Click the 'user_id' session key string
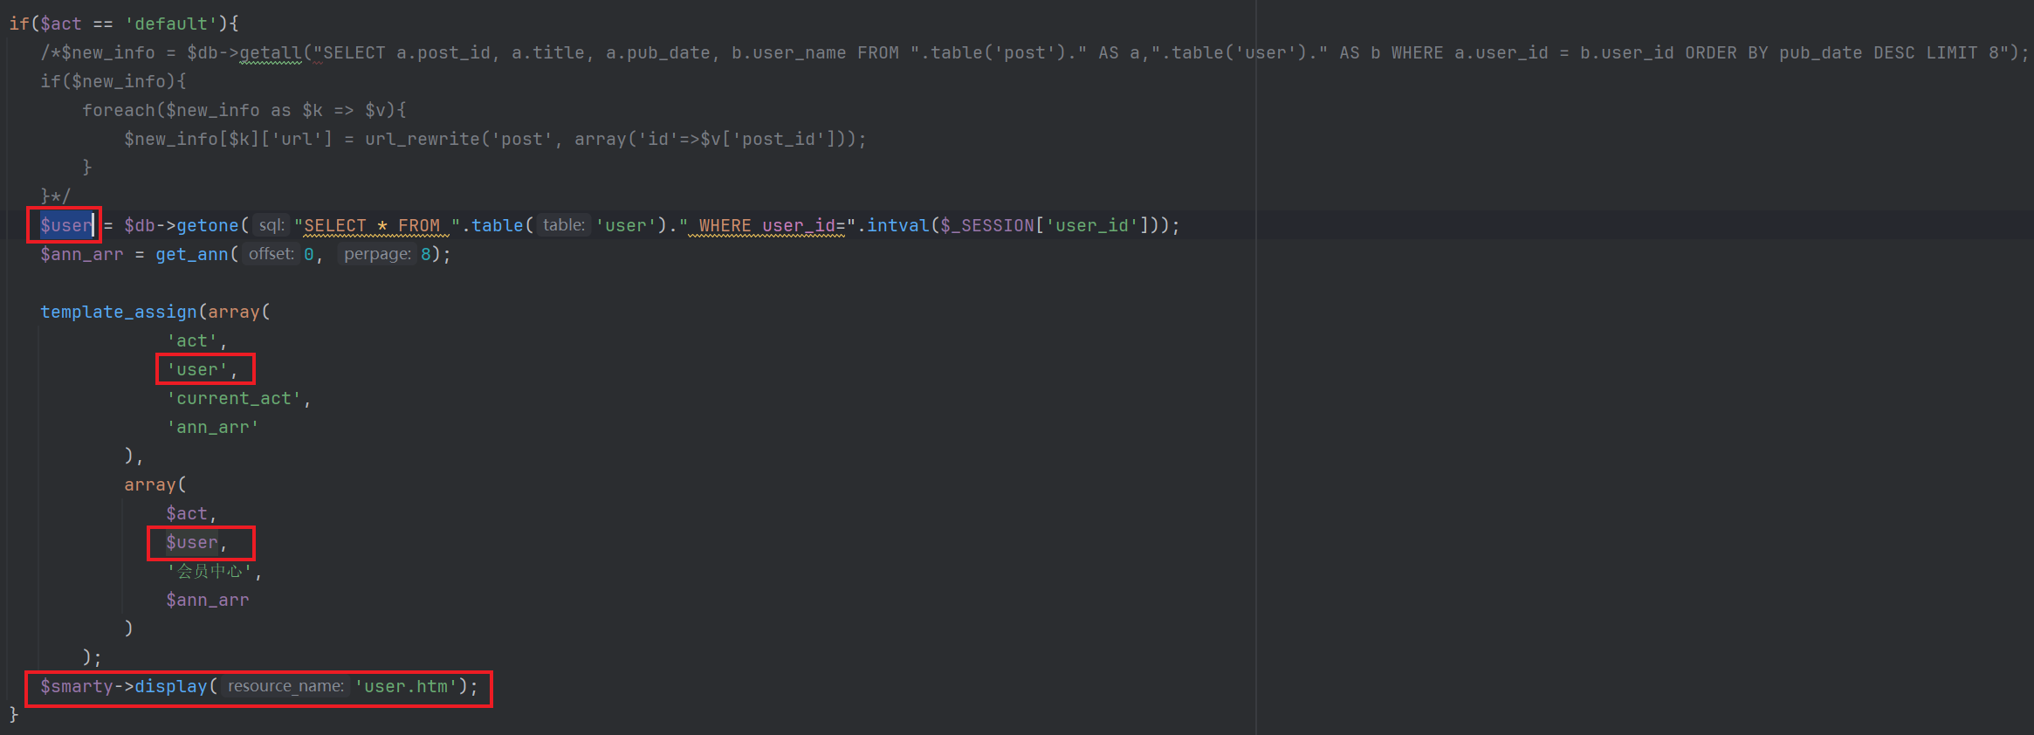Viewport: 2034px width, 735px height. coord(1091,225)
